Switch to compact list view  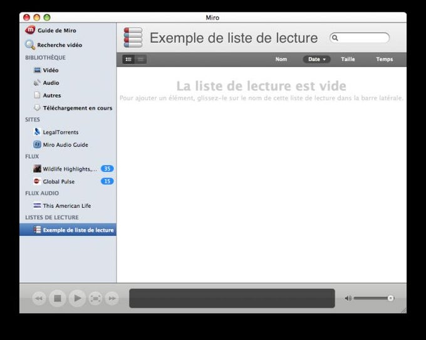pos(141,60)
